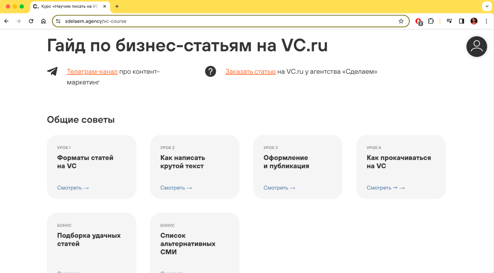
Task: Click the «Как прокачиваться на VC» title
Action: (x=399, y=162)
